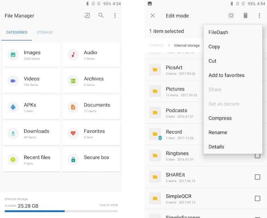Tap the Pictures folder name

[x=175, y=89]
